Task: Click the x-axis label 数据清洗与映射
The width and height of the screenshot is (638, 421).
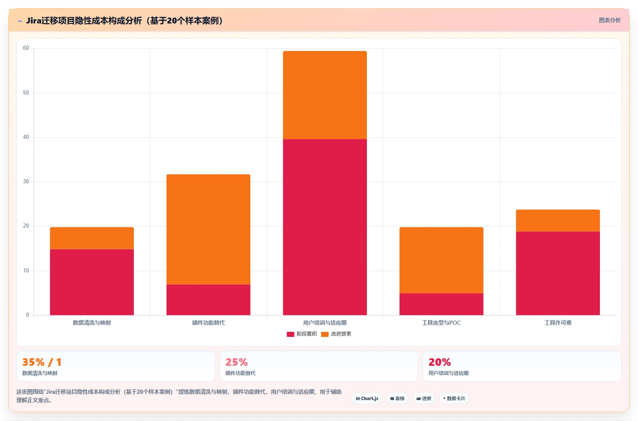Action: 92,323
